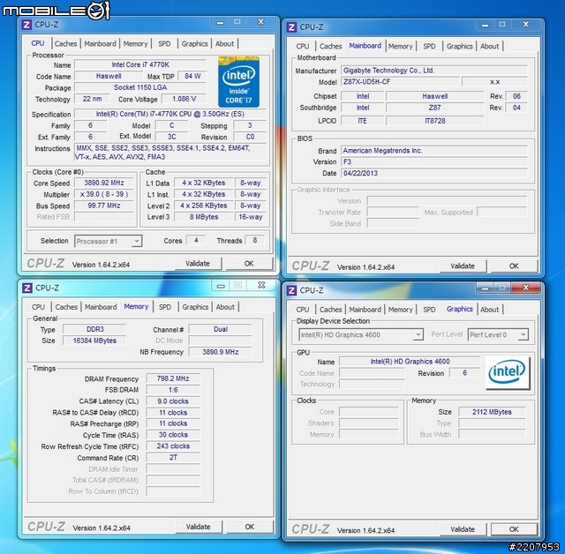The image size is (565, 554).
Task: Open Memory tab in CPU window
Action: click(x=135, y=44)
